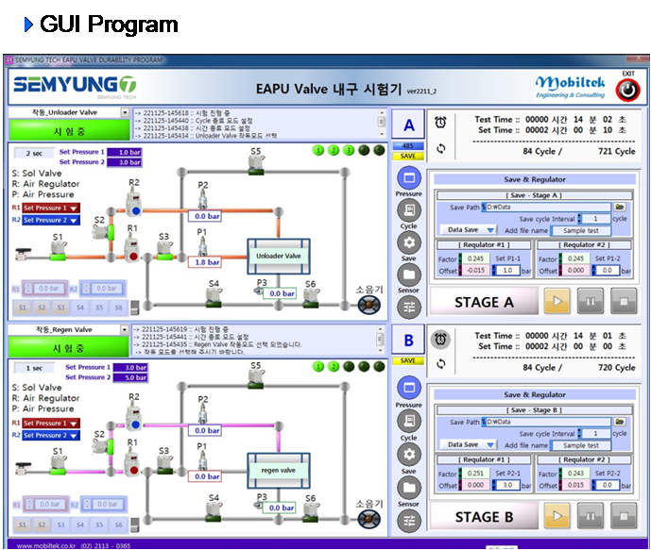Toggle S5 manual button in Regen Valve panel
The image size is (651, 550).
tap(99, 525)
